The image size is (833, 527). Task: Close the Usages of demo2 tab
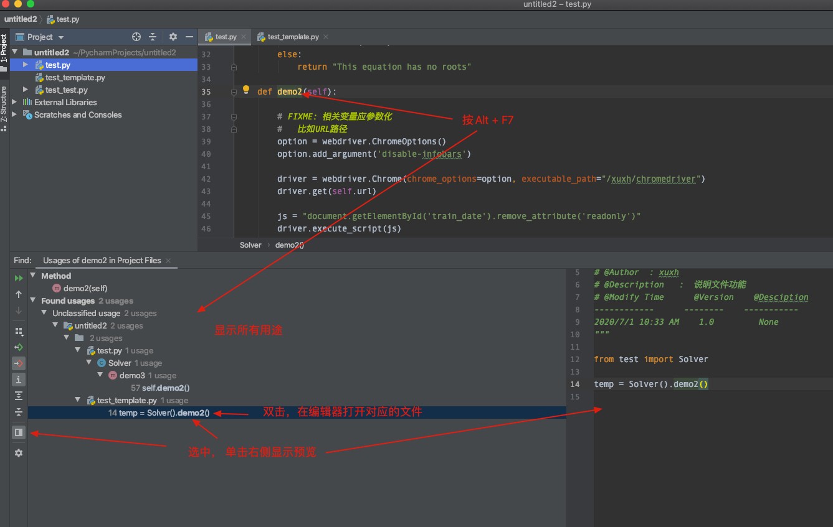click(168, 261)
